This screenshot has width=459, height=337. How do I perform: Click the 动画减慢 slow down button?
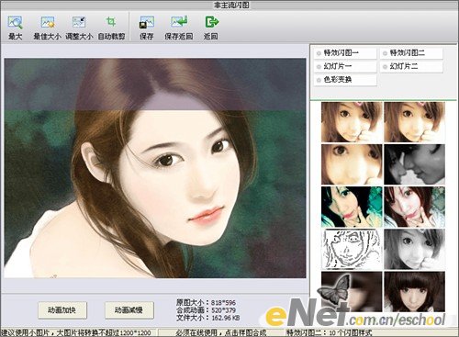[x=129, y=310]
